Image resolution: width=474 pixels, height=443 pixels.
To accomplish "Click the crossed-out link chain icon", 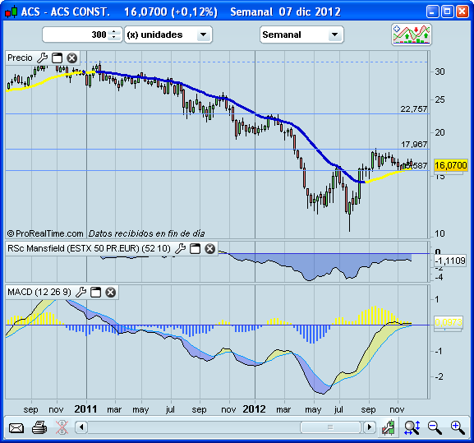I will (62, 427).
